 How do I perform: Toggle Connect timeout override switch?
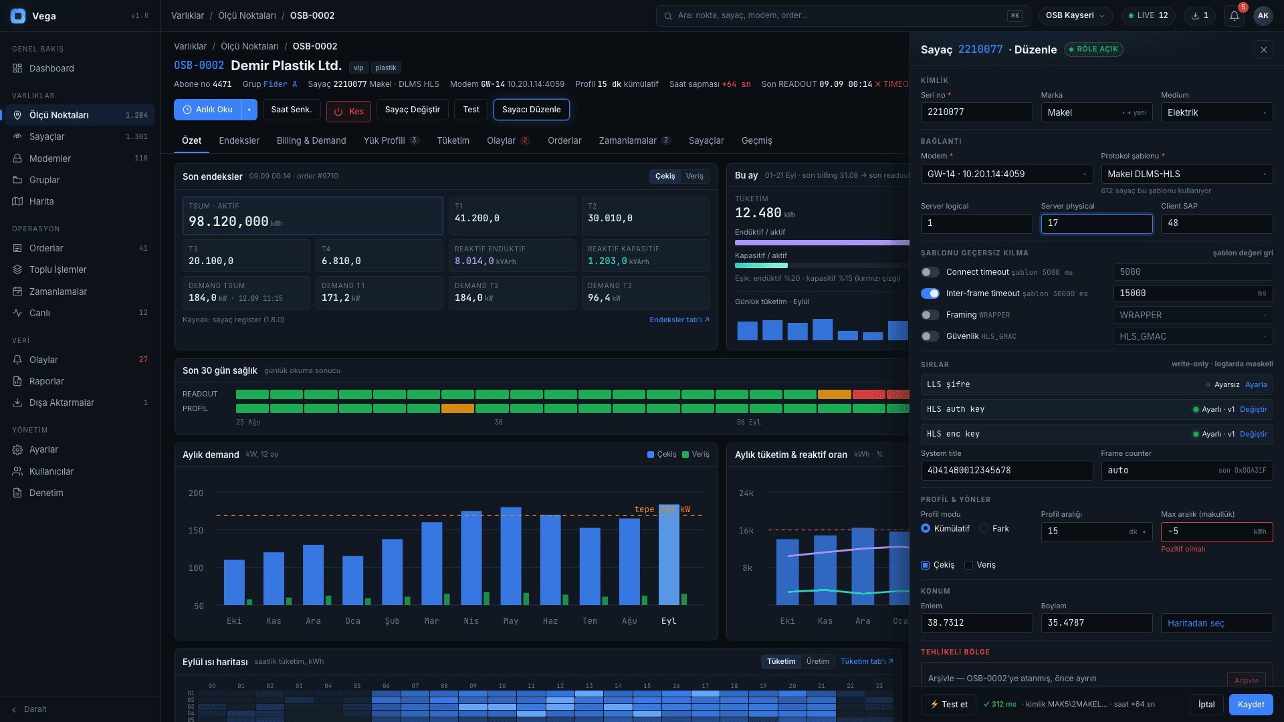pyautogui.click(x=930, y=272)
